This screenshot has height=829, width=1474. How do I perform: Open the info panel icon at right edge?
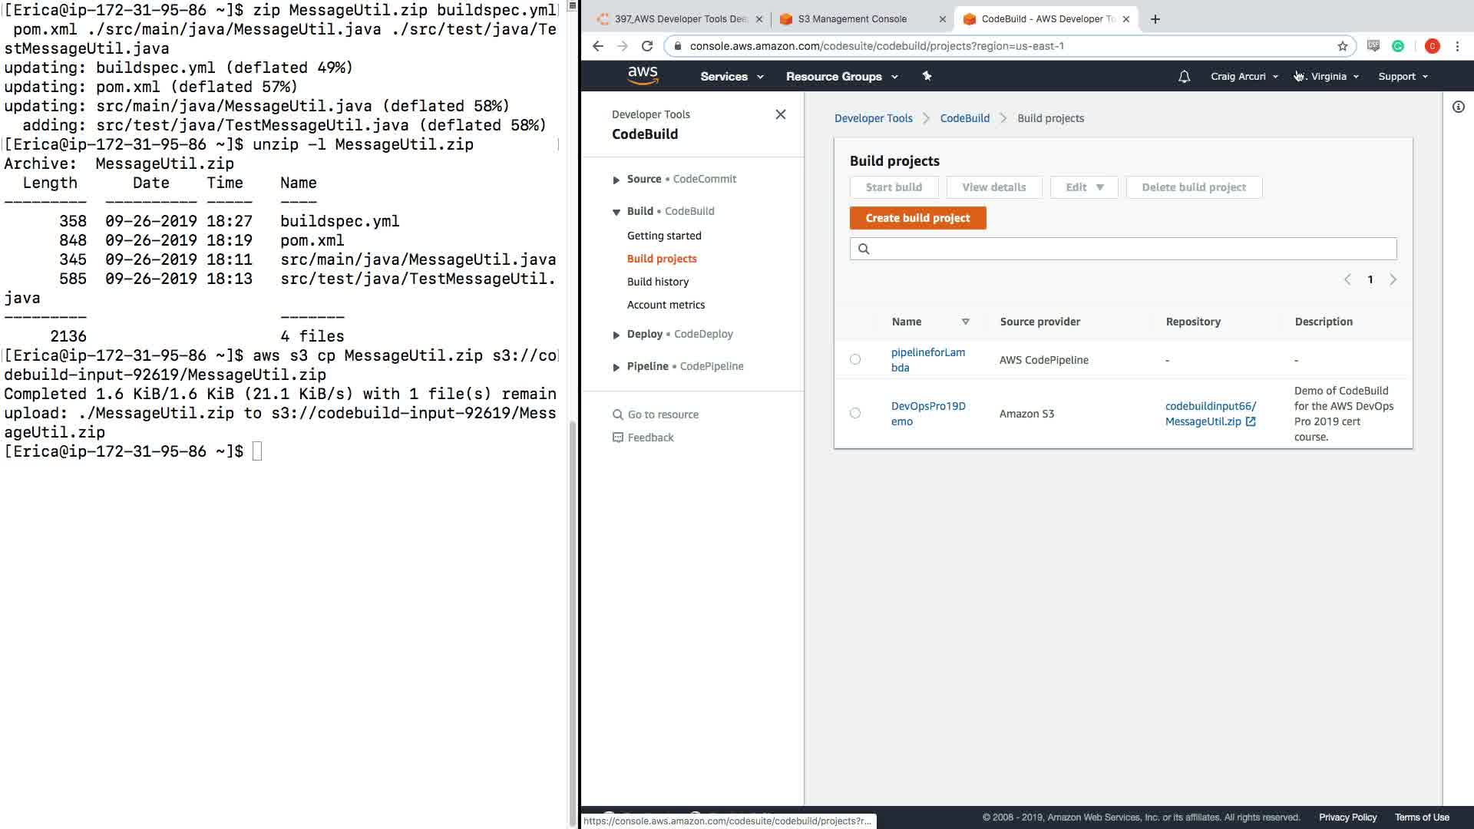point(1458,107)
